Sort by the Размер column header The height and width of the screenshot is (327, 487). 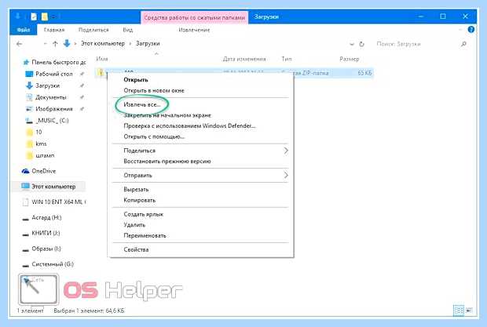coord(349,59)
